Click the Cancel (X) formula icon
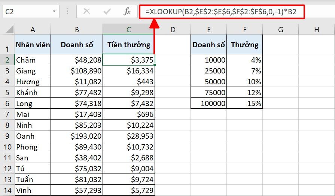Viewport: 335px width, 196px height. point(86,11)
